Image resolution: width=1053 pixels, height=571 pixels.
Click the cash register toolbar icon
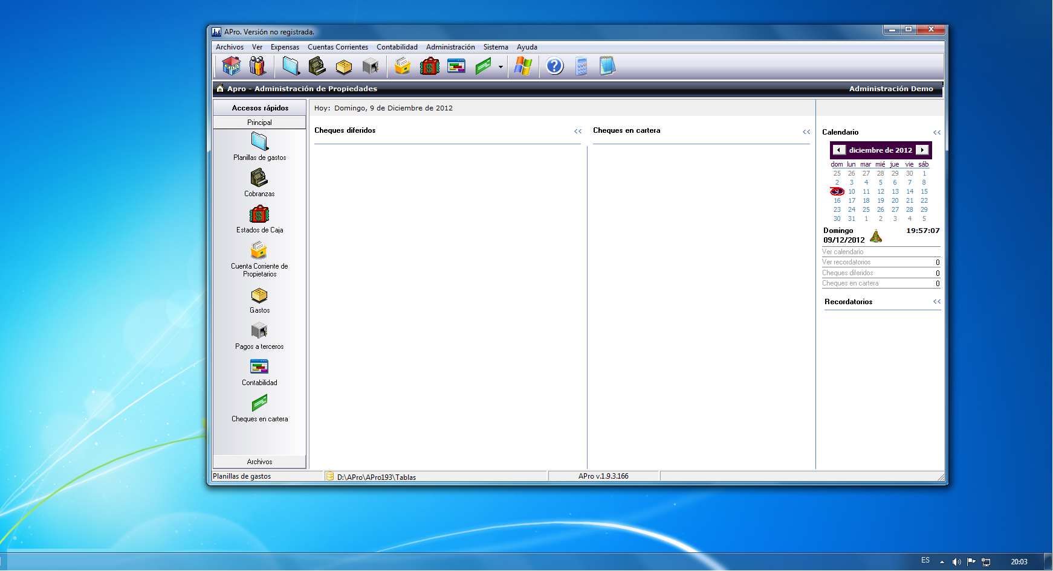pyautogui.click(x=317, y=66)
